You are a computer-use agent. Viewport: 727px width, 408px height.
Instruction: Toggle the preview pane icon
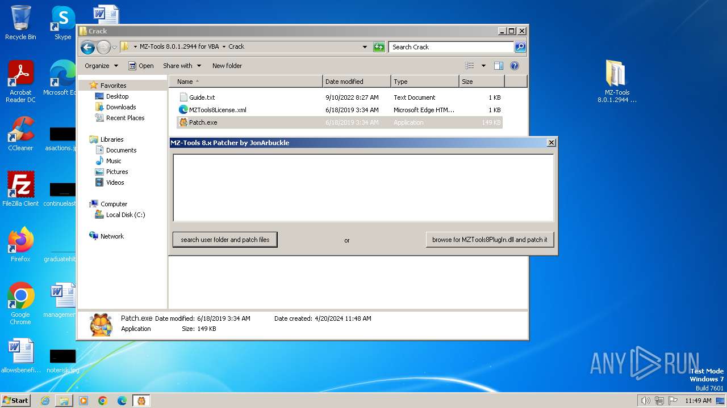[x=498, y=66]
